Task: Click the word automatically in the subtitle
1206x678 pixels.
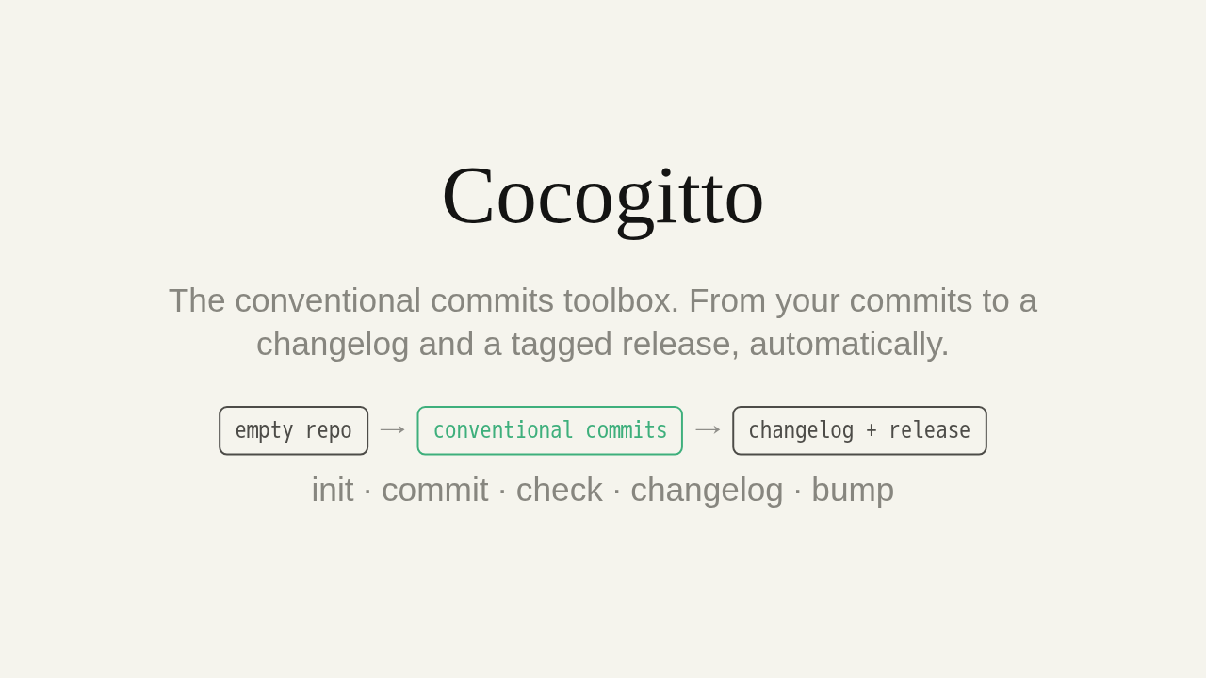Action: [849, 344]
